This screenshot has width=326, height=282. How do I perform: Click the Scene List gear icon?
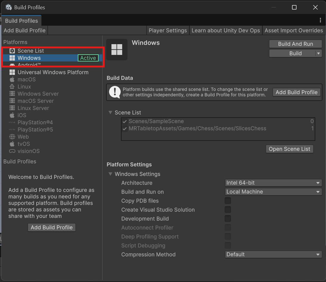tap(12, 51)
